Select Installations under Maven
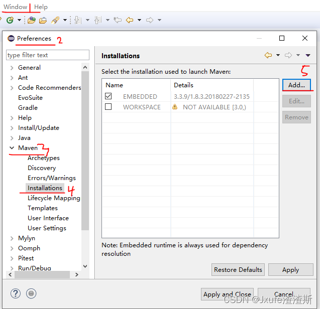 [x=45, y=188]
